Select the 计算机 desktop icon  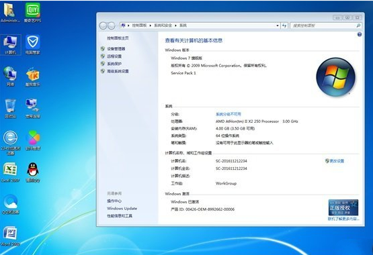tap(10, 45)
